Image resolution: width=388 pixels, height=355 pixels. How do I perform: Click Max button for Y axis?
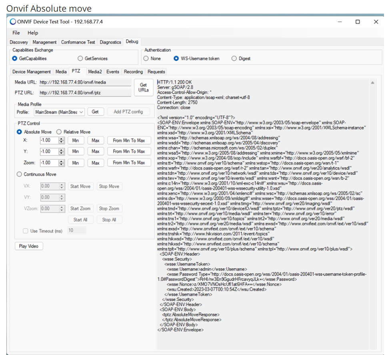[x=95, y=152]
